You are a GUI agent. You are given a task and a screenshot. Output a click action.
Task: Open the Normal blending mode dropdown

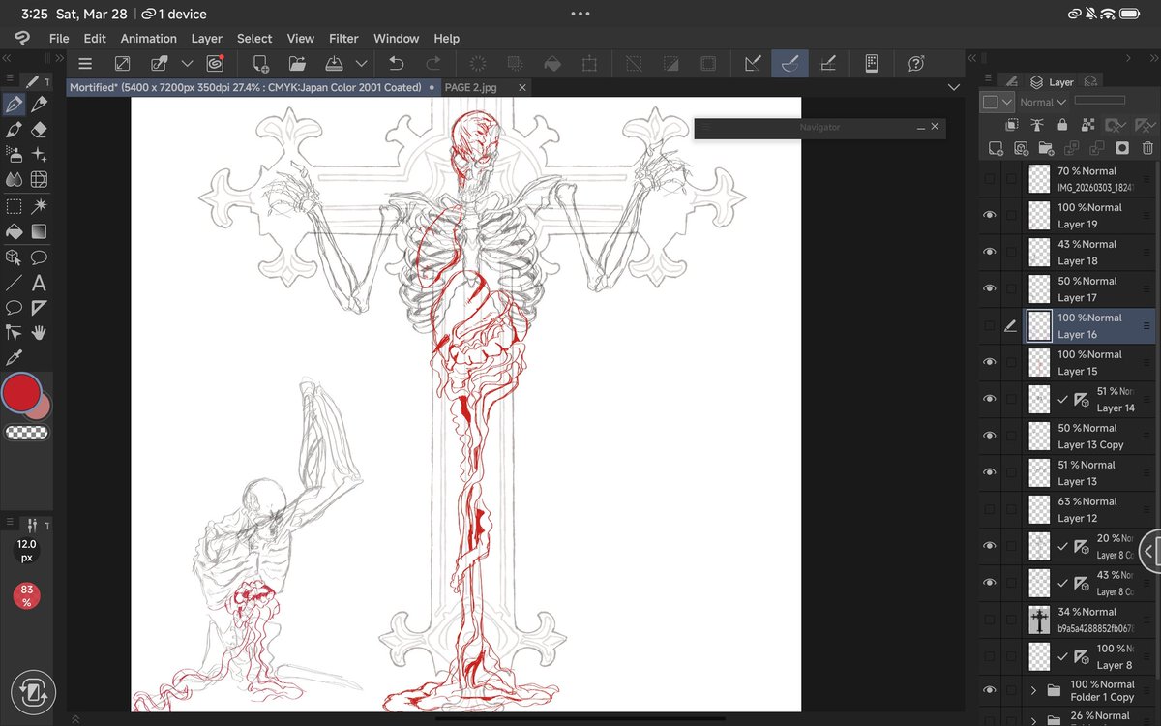[1042, 102]
